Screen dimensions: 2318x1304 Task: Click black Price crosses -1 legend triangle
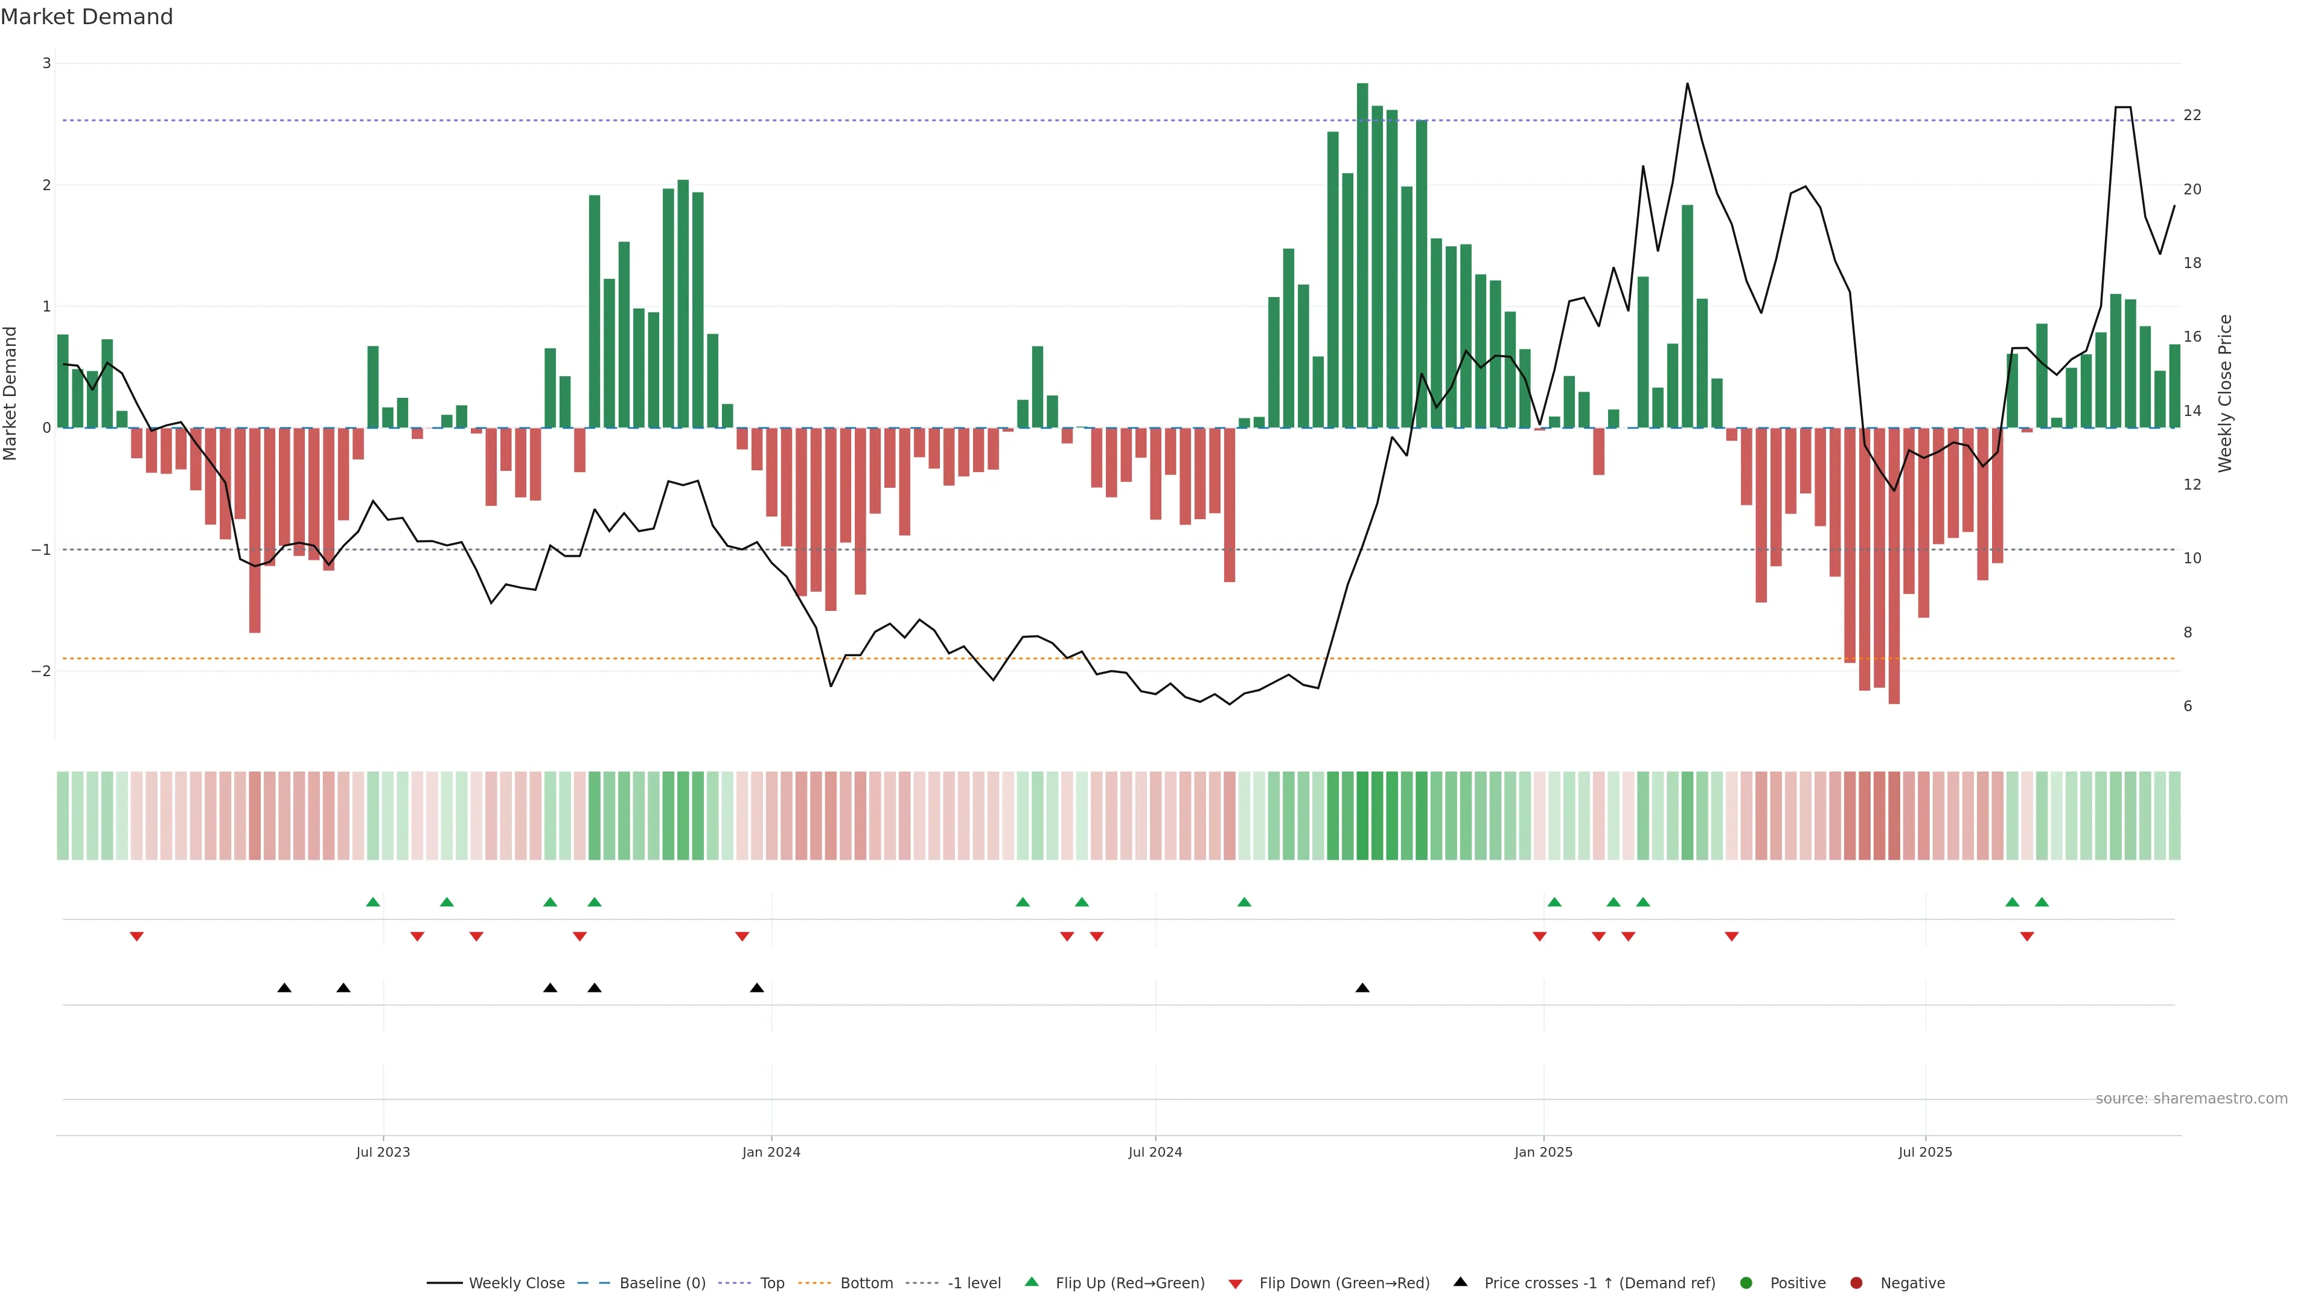pyautogui.click(x=1460, y=1282)
